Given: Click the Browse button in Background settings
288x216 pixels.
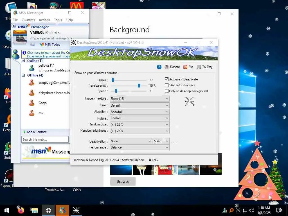Looking at the screenshot, I should [123, 181].
